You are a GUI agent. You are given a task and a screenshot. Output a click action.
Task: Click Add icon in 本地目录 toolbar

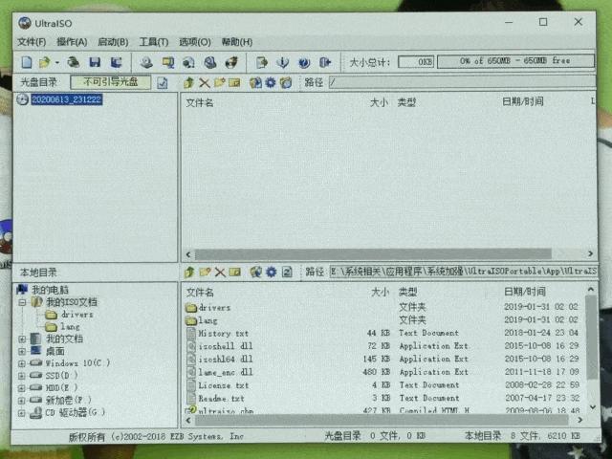(256, 272)
